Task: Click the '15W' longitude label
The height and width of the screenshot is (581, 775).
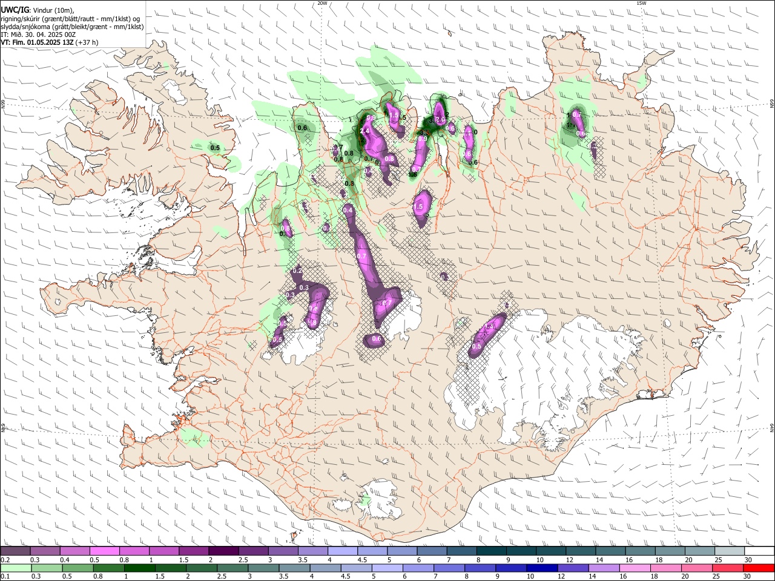Action: coord(641,3)
